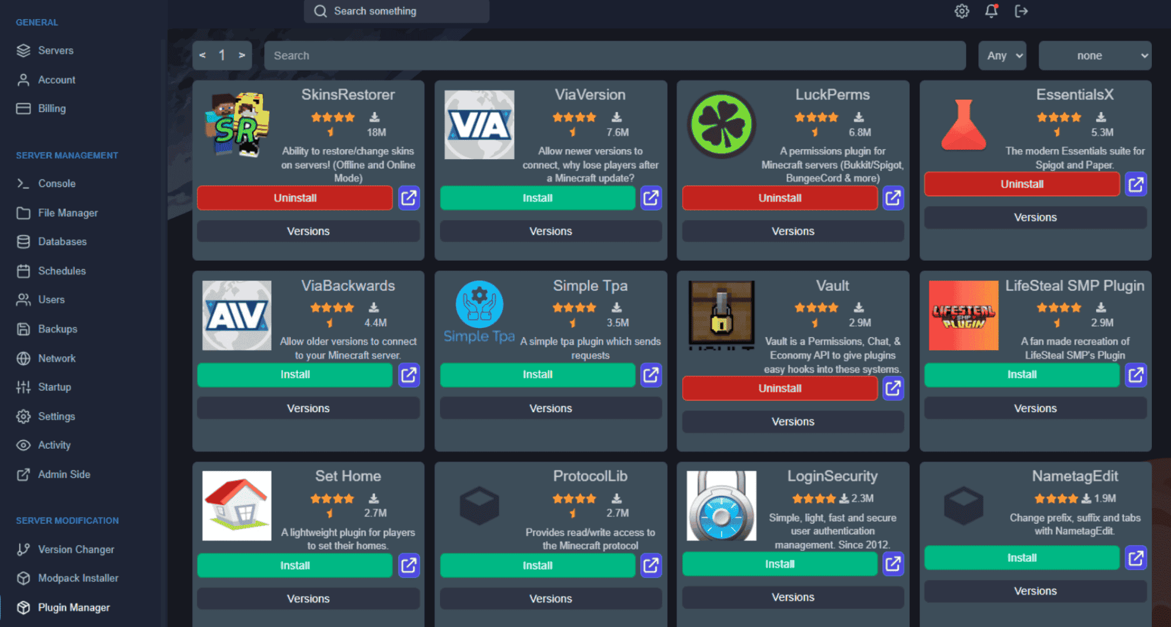Click the logout icon in the top bar
Image resolution: width=1171 pixels, height=627 pixels.
1021,11
